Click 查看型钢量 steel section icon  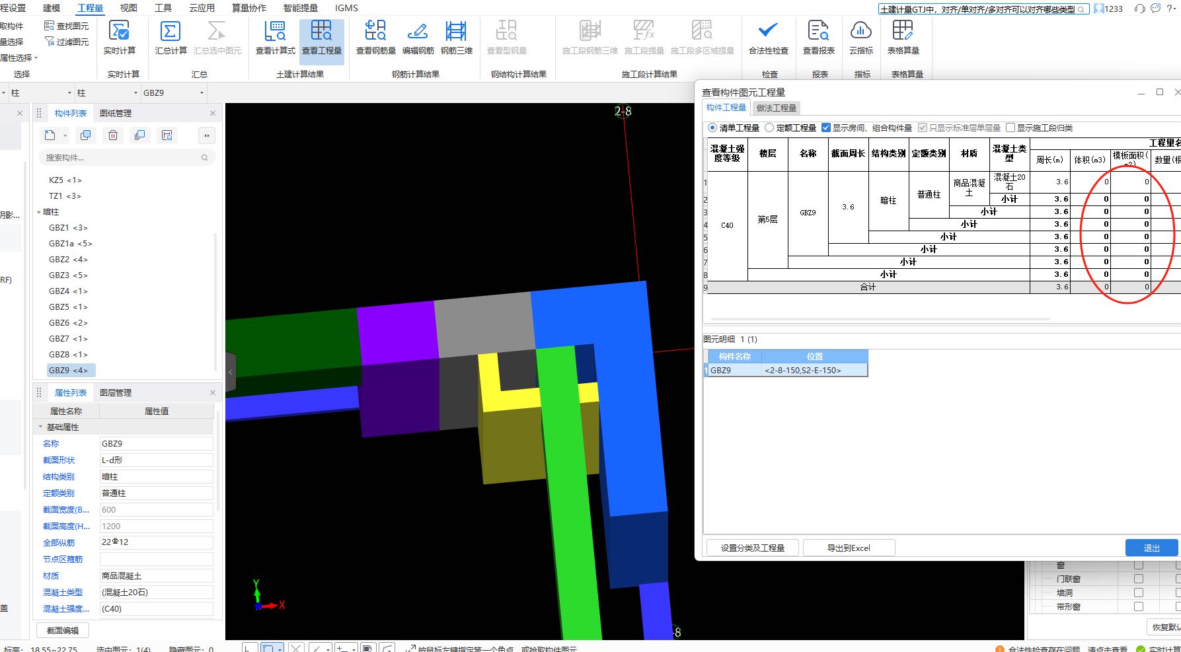click(506, 38)
